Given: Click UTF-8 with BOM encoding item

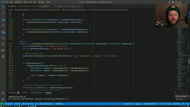Looking at the screenshot, I should click(149, 104).
